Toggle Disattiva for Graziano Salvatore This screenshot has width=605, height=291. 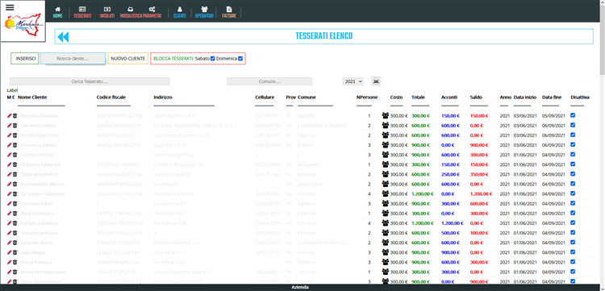pyautogui.click(x=573, y=164)
